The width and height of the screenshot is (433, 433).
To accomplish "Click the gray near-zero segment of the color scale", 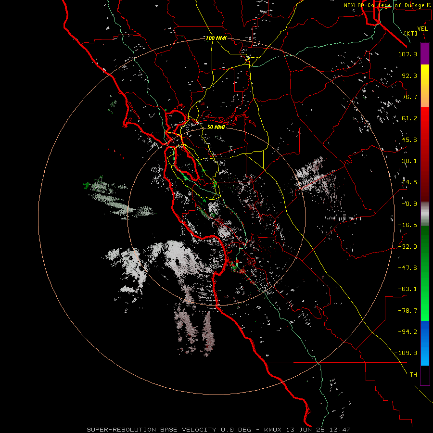I will tap(425, 214).
